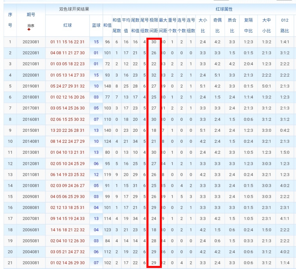Click sum value 140 in row 2015081
Screen dimensions: 296x269
click(x=108, y=130)
